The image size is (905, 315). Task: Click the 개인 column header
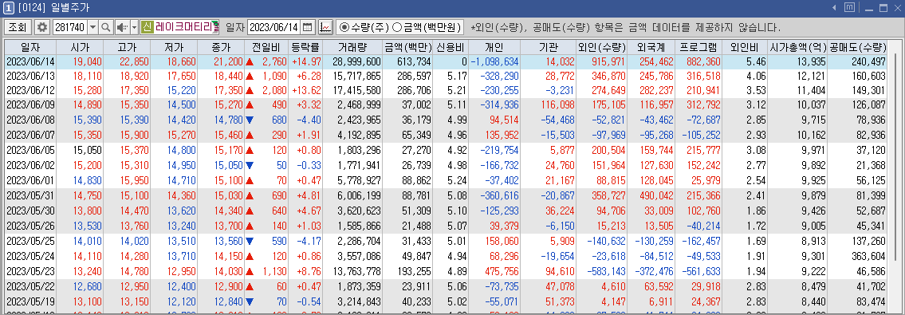tap(494, 47)
